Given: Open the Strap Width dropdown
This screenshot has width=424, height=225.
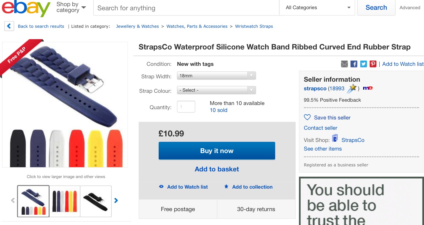Looking at the screenshot, I should [x=216, y=76].
